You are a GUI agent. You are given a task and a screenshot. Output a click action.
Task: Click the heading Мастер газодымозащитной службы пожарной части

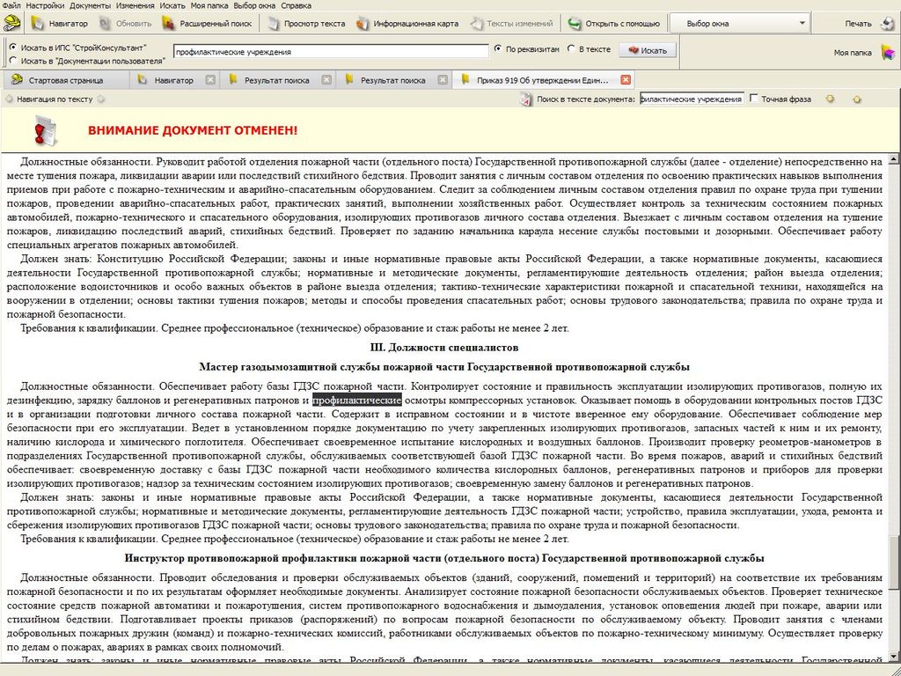[444, 367]
